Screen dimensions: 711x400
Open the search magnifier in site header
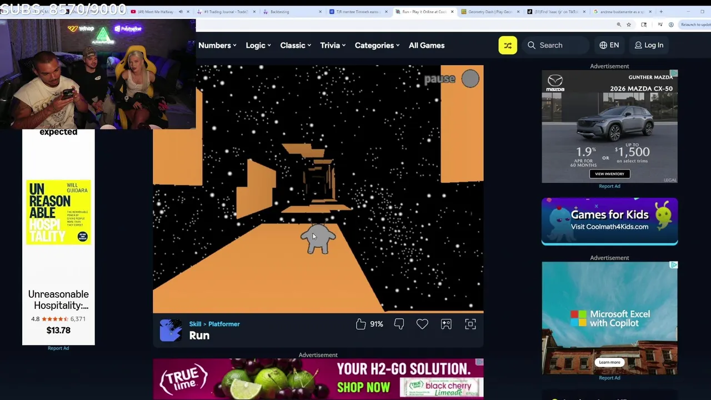click(532, 45)
